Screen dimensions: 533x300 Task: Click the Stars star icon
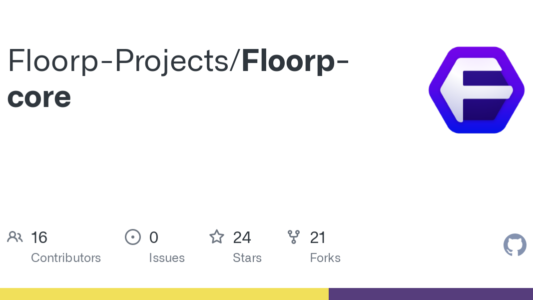[x=216, y=237]
